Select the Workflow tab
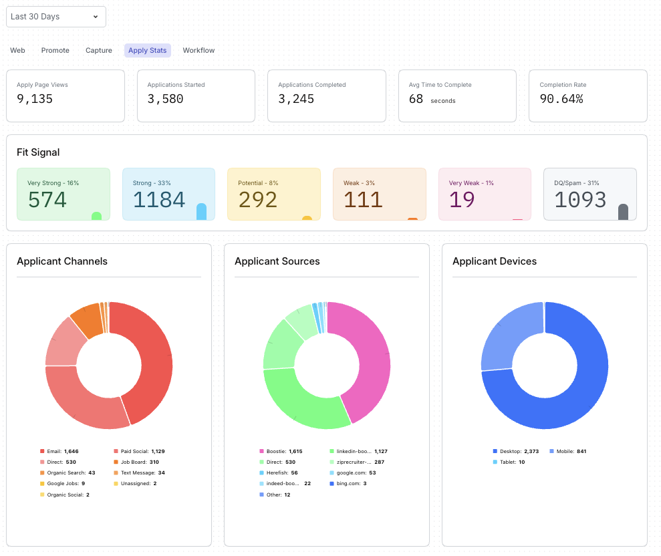 (199, 51)
